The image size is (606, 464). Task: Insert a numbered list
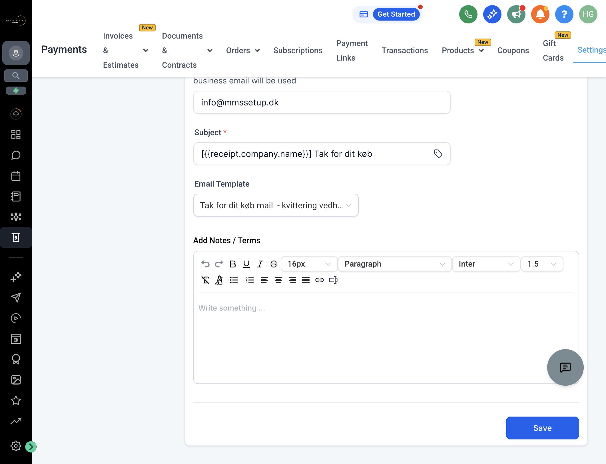tap(250, 280)
